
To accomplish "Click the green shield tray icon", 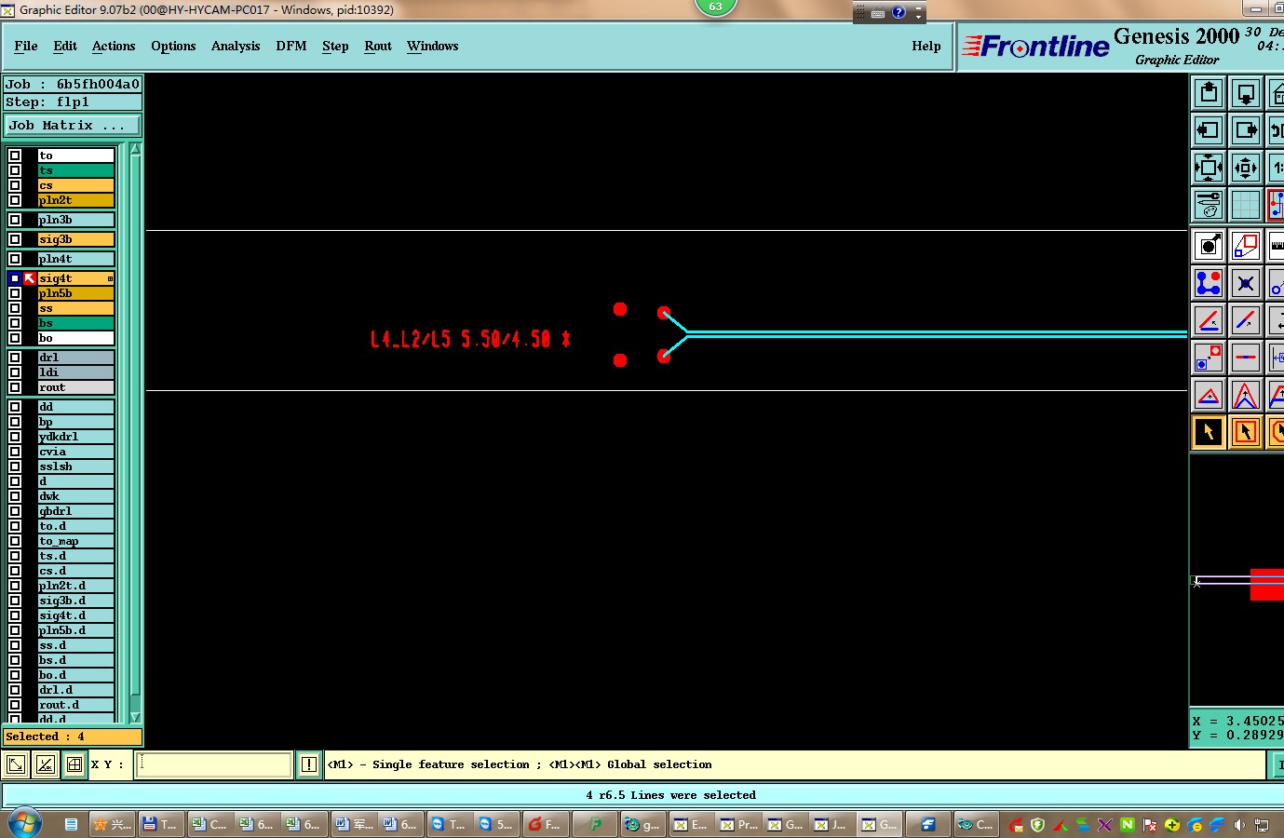I will pyautogui.click(x=1038, y=825).
